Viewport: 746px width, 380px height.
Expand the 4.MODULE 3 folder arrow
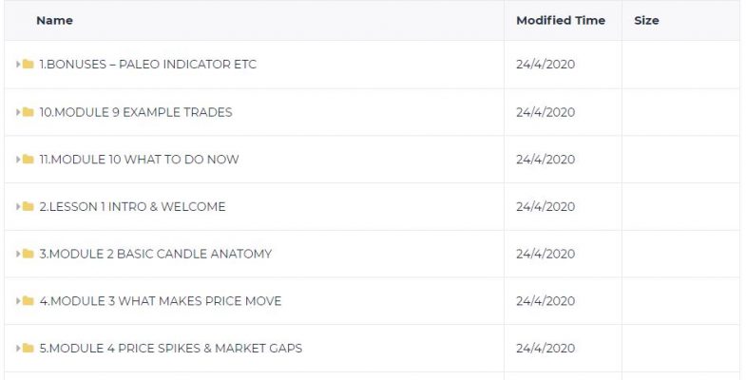18,300
